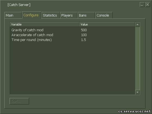Click the vertical scrollbar track
Viewport: 152px width, 114px height.
click(x=137, y=58)
